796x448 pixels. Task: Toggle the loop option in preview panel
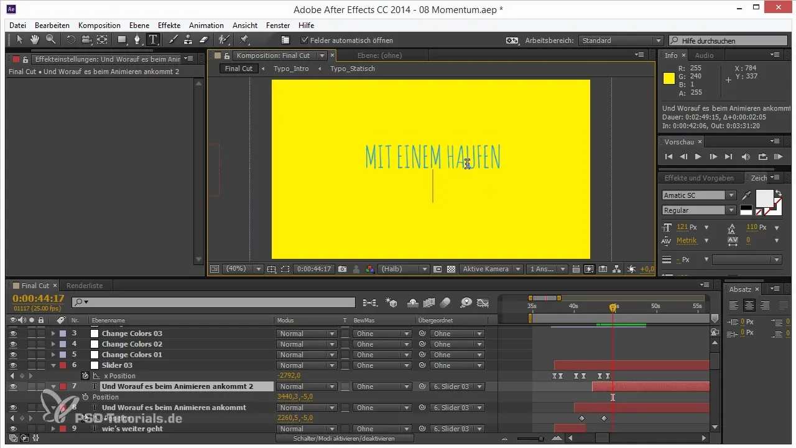(762, 157)
